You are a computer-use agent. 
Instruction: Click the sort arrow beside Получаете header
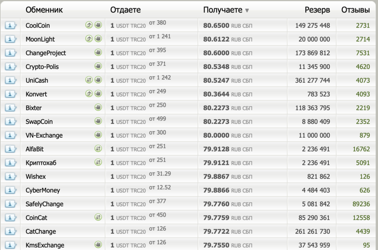click(247, 10)
